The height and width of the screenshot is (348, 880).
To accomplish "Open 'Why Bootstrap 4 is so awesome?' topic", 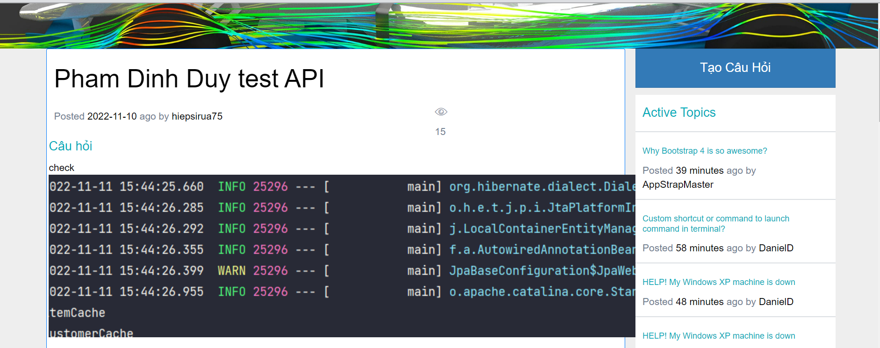I will click(705, 151).
